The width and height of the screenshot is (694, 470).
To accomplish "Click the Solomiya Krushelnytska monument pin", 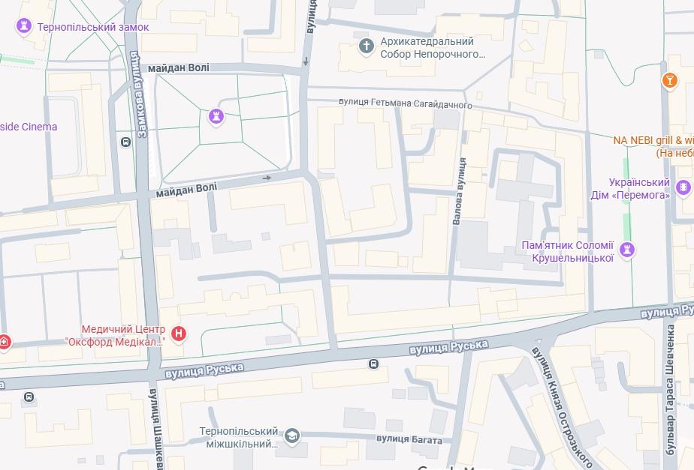I will click(x=626, y=250).
